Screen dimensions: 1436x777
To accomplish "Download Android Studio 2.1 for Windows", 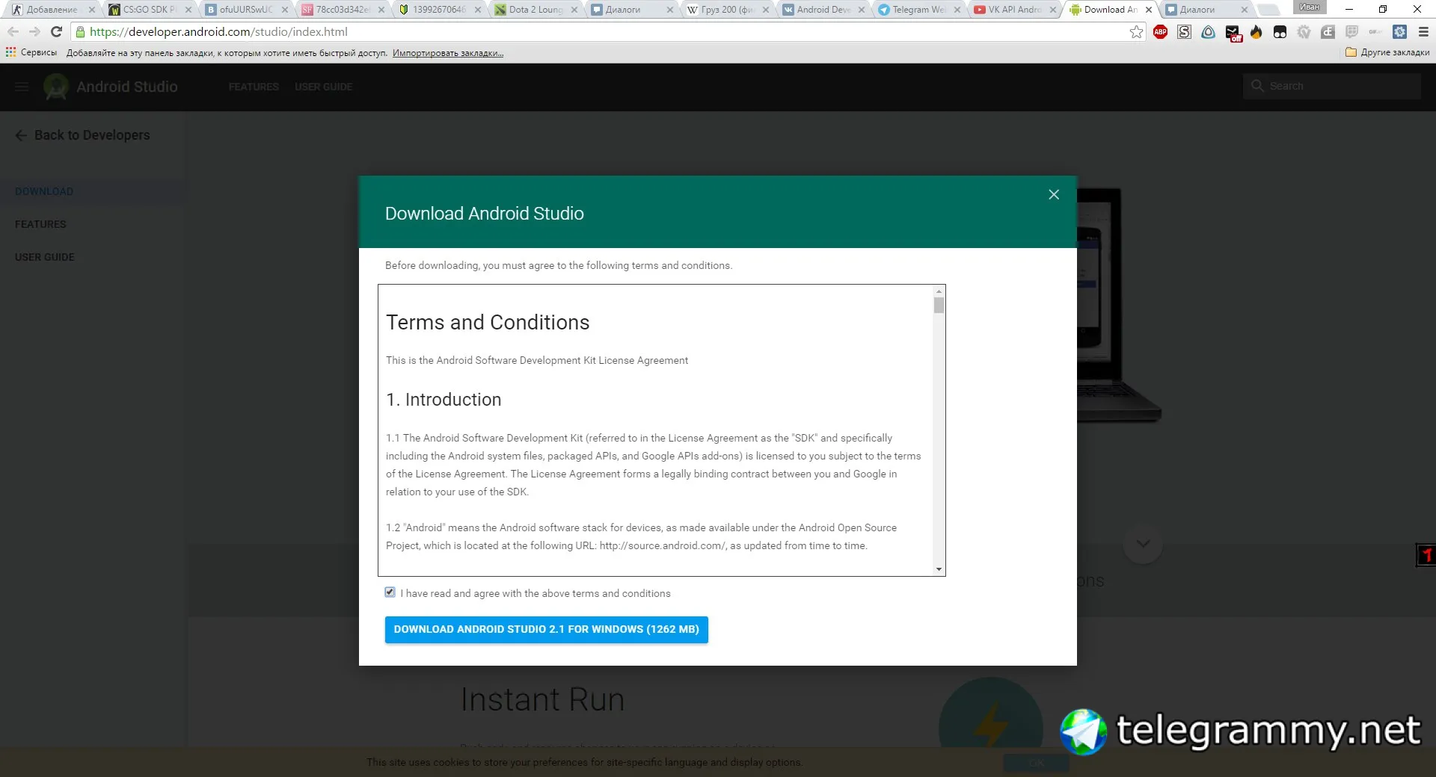I will coord(546,629).
